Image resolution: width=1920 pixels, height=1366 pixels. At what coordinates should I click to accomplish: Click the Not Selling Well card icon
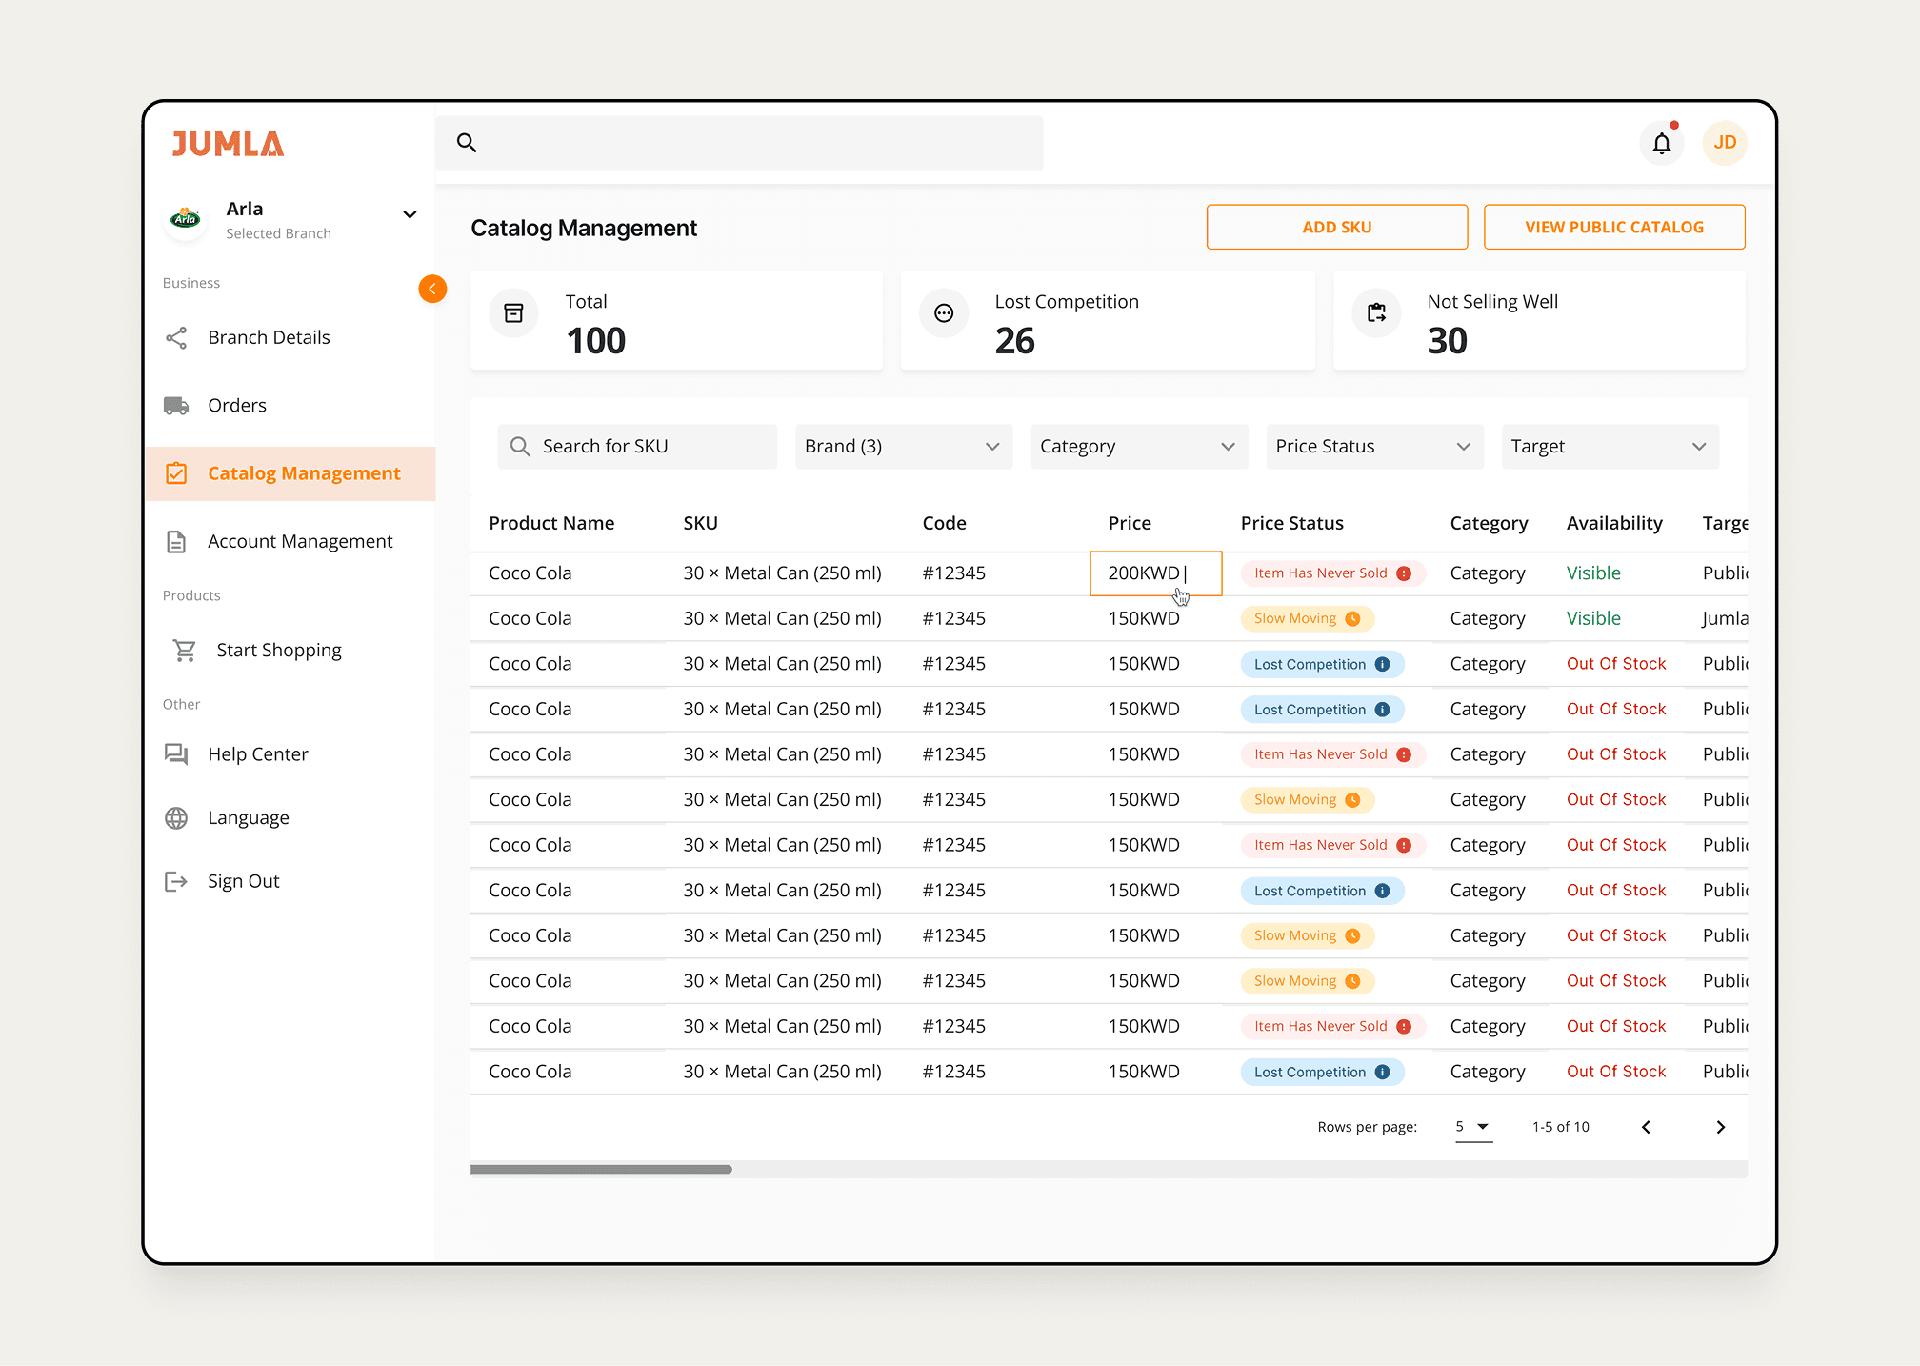click(1376, 313)
